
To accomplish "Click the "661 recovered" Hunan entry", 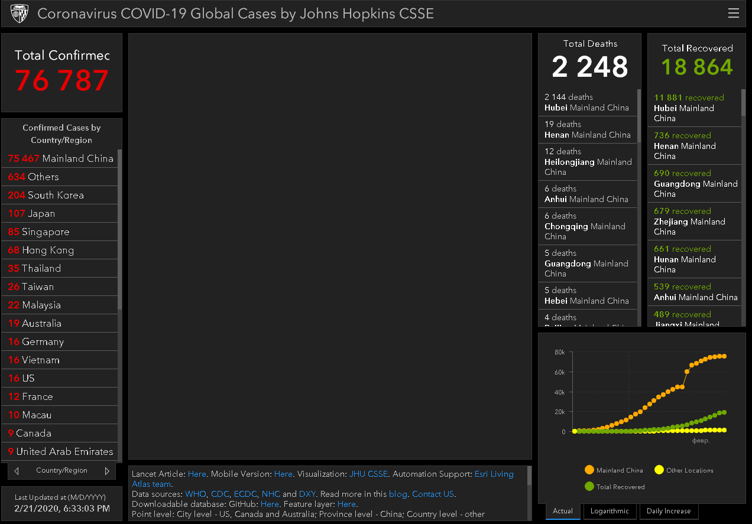I will (695, 259).
